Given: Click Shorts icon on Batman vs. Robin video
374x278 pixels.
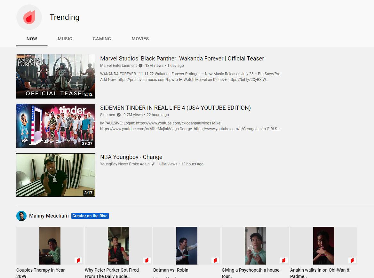Looking at the screenshot, I should (215, 260).
